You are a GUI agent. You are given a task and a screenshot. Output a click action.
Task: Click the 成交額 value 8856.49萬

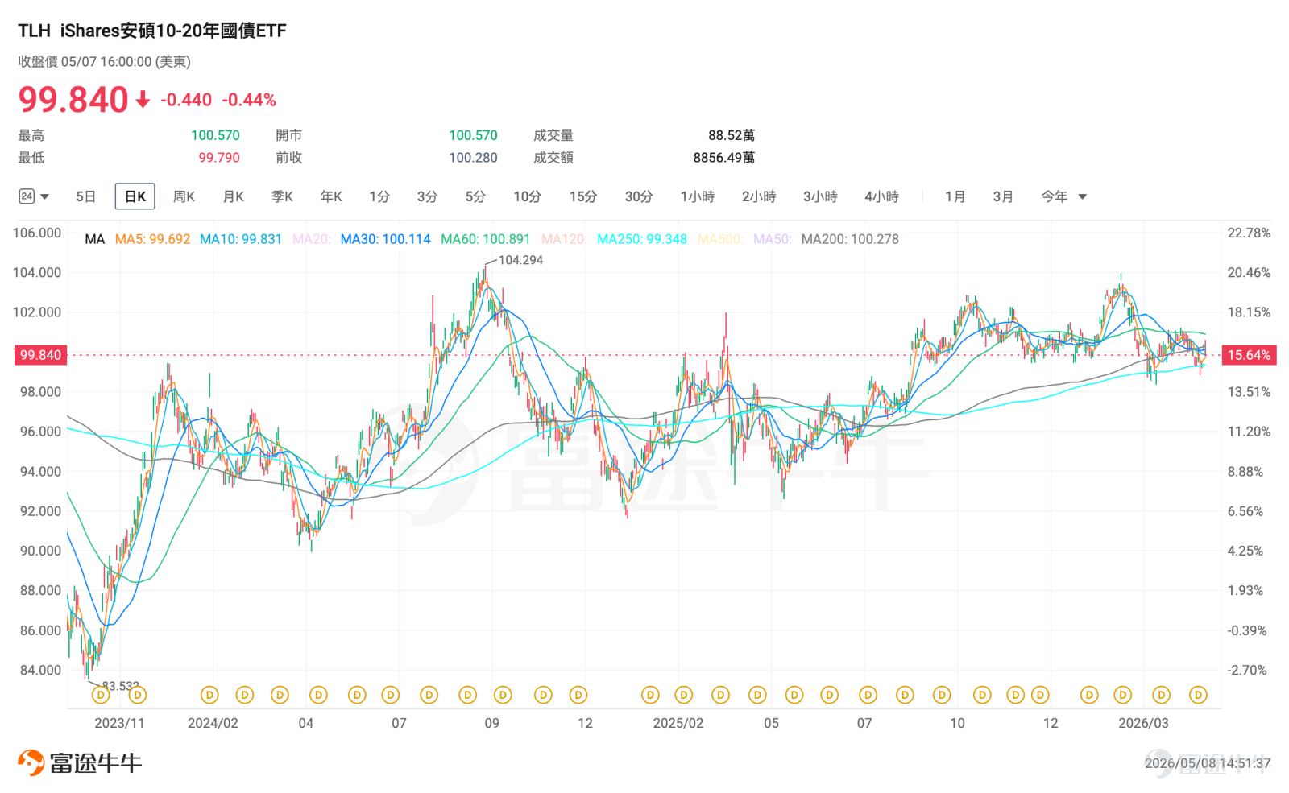[x=724, y=158]
